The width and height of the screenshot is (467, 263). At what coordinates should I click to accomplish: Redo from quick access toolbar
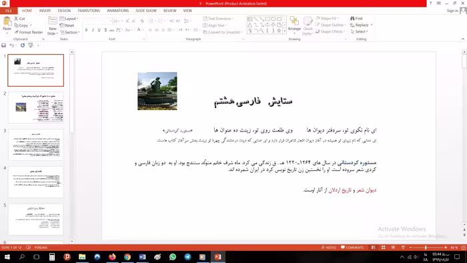tap(22, 45)
